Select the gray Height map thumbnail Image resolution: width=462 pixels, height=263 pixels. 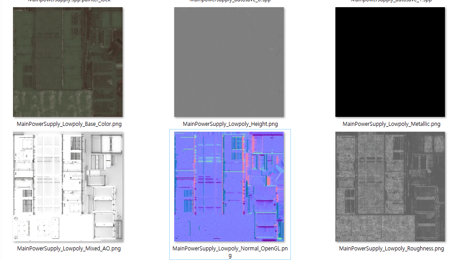tap(229, 62)
